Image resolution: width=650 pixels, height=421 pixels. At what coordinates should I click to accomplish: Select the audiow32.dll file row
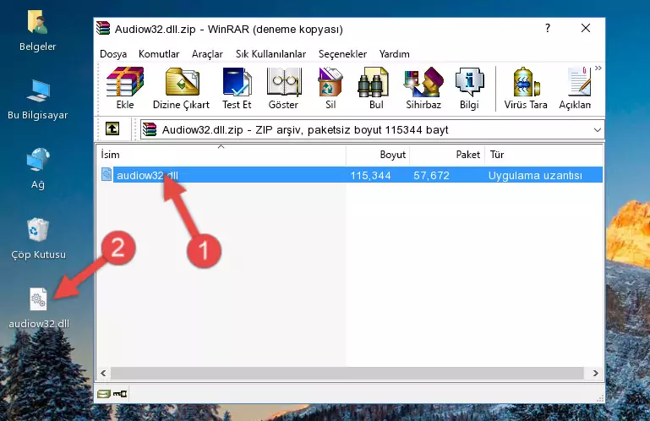[350, 175]
